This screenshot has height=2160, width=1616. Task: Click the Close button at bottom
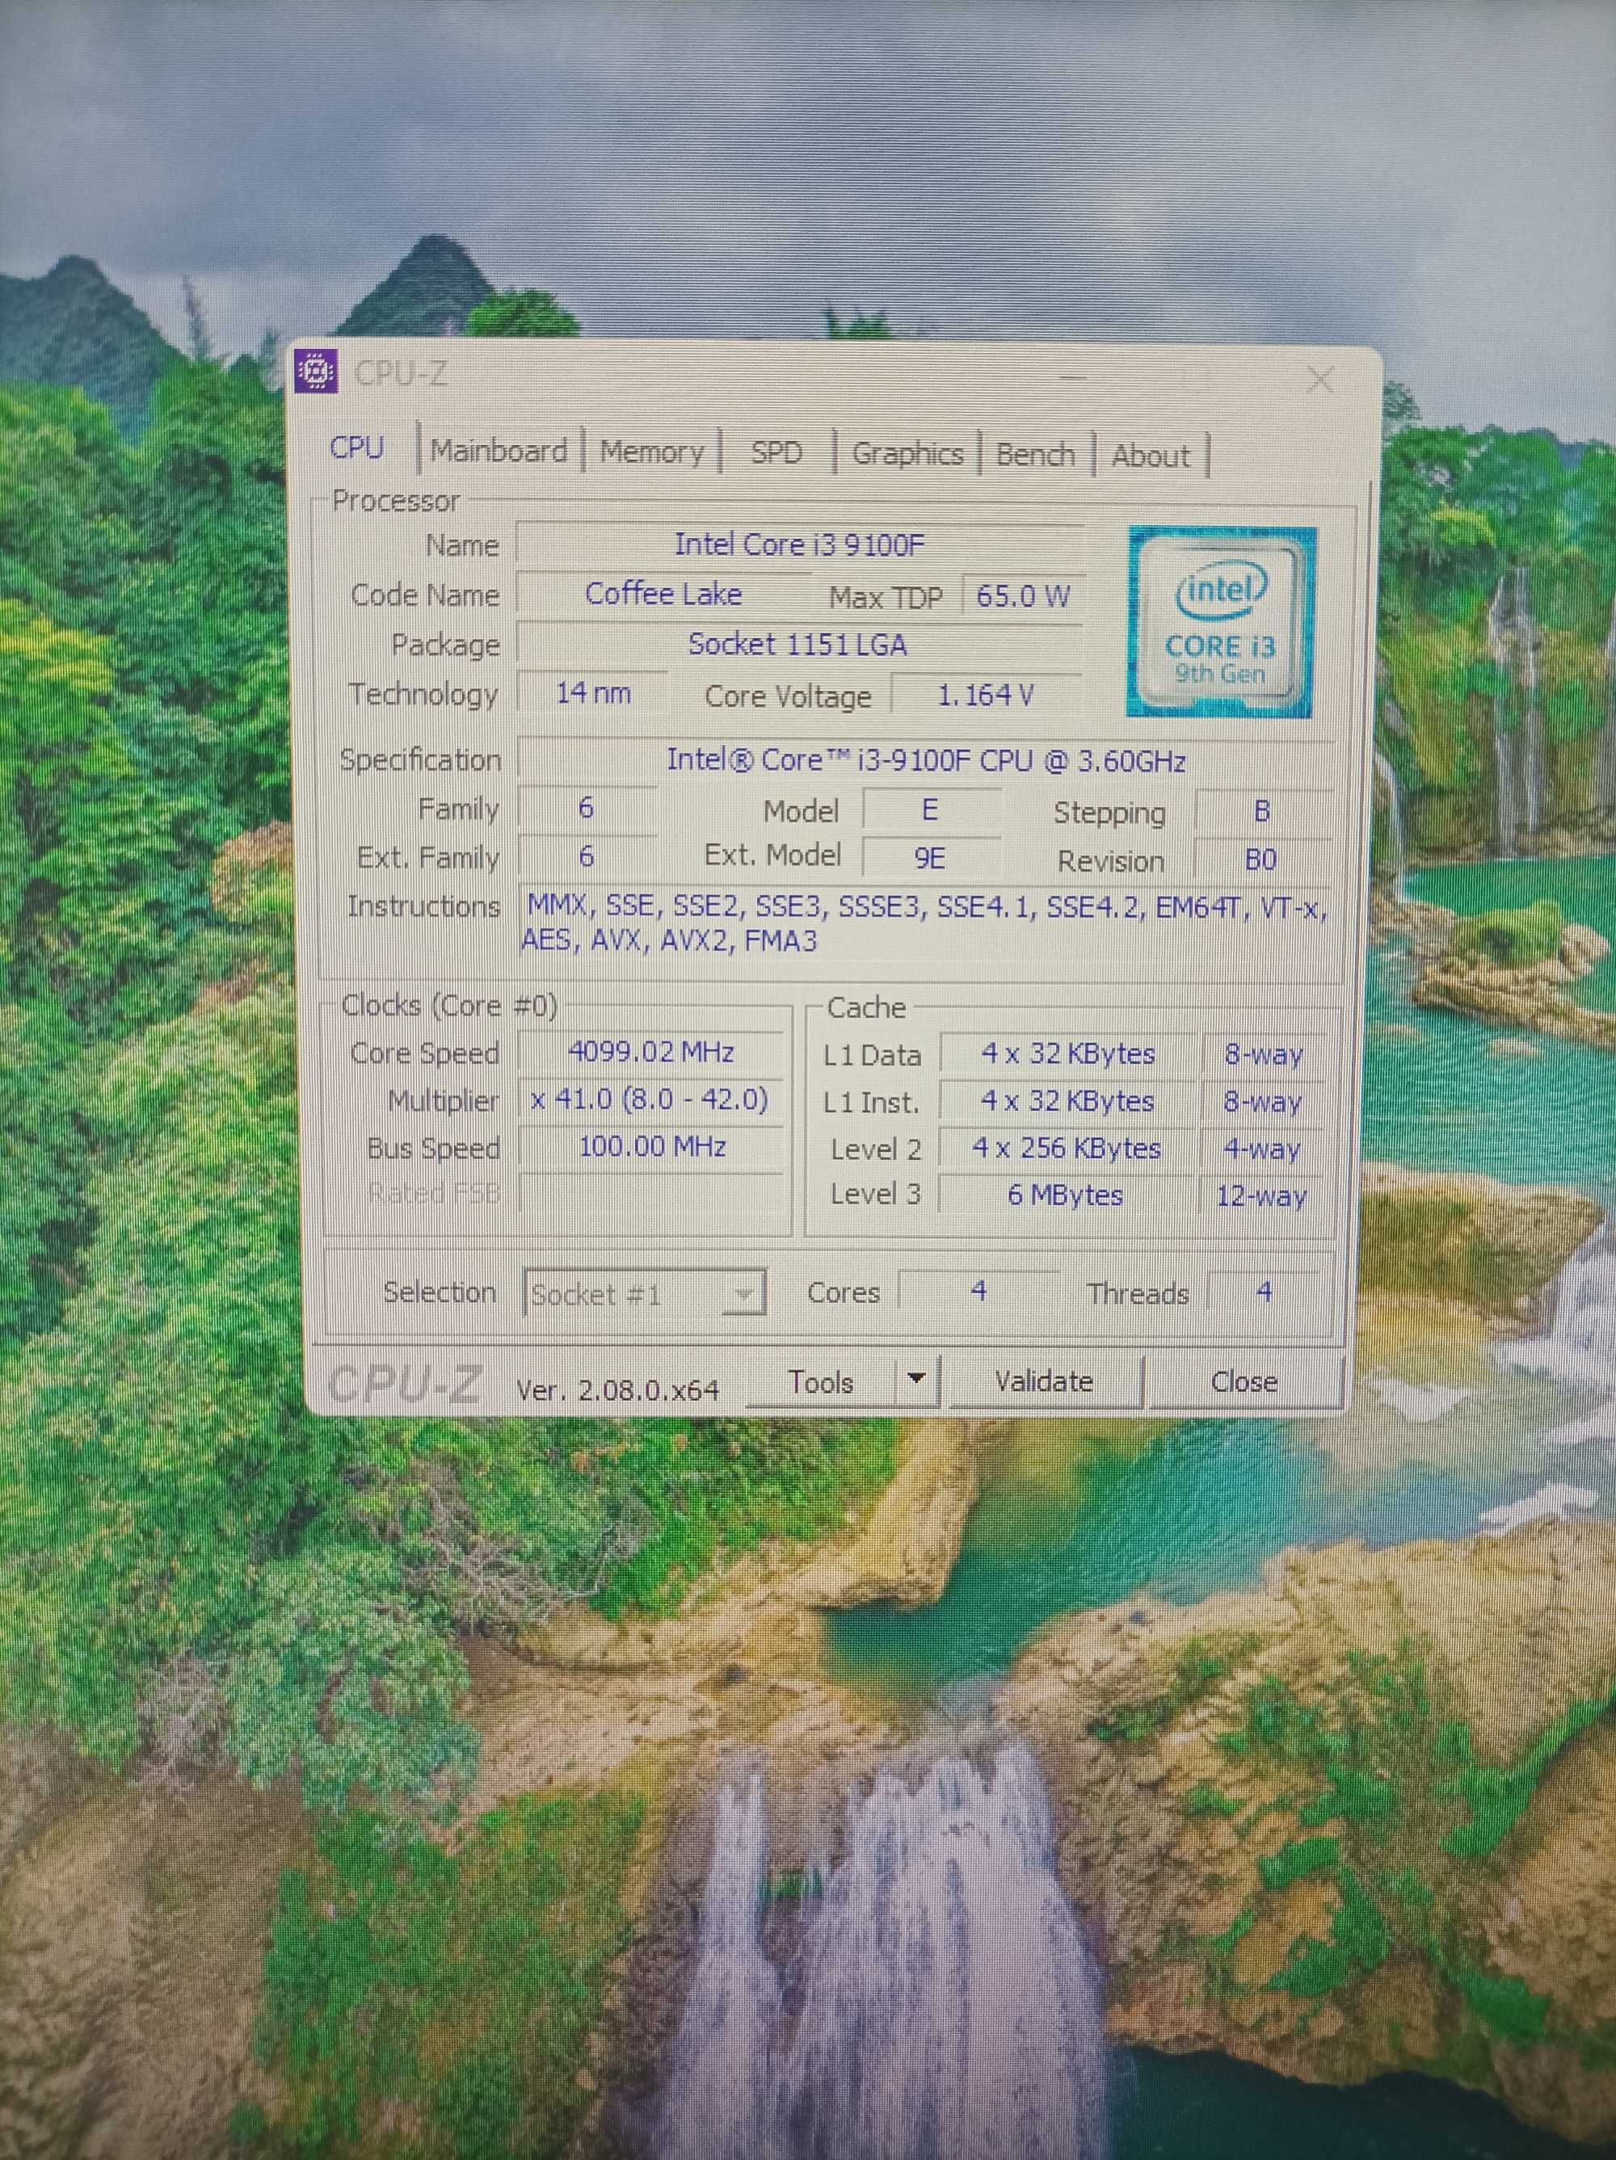point(1244,1380)
